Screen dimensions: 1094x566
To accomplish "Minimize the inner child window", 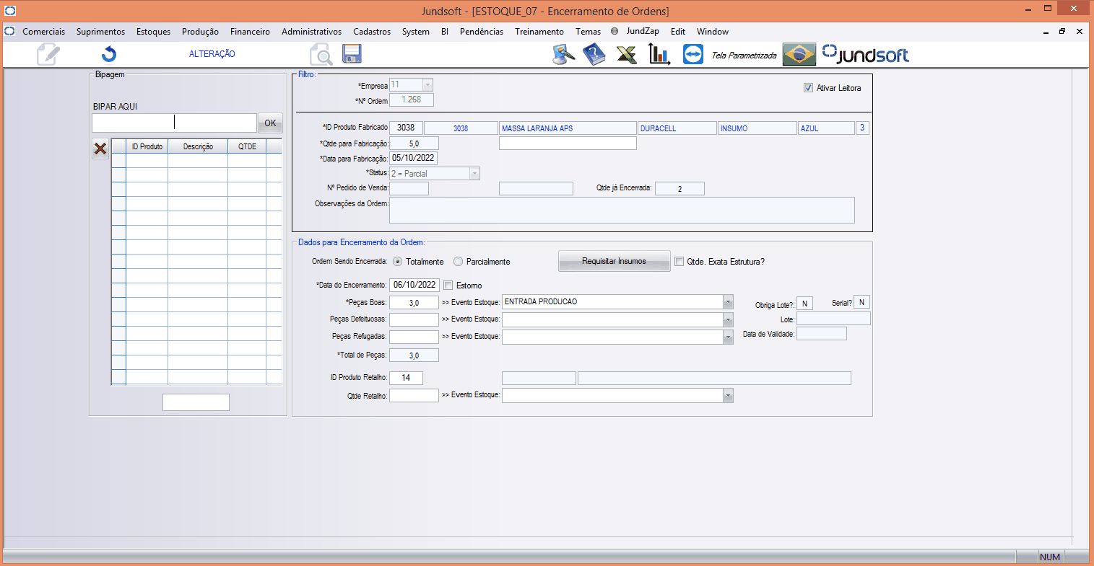I will [1046, 32].
